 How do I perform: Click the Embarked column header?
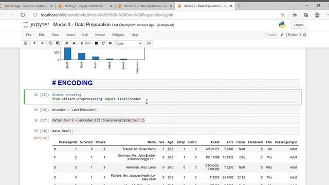pyautogui.click(x=255, y=142)
